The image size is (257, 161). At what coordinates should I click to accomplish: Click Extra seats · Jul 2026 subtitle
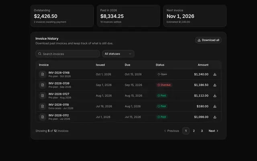click(x=61, y=108)
